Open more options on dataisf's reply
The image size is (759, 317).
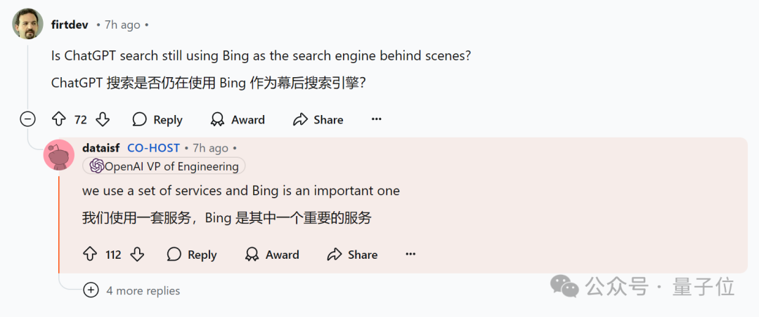(x=410, y=255)
